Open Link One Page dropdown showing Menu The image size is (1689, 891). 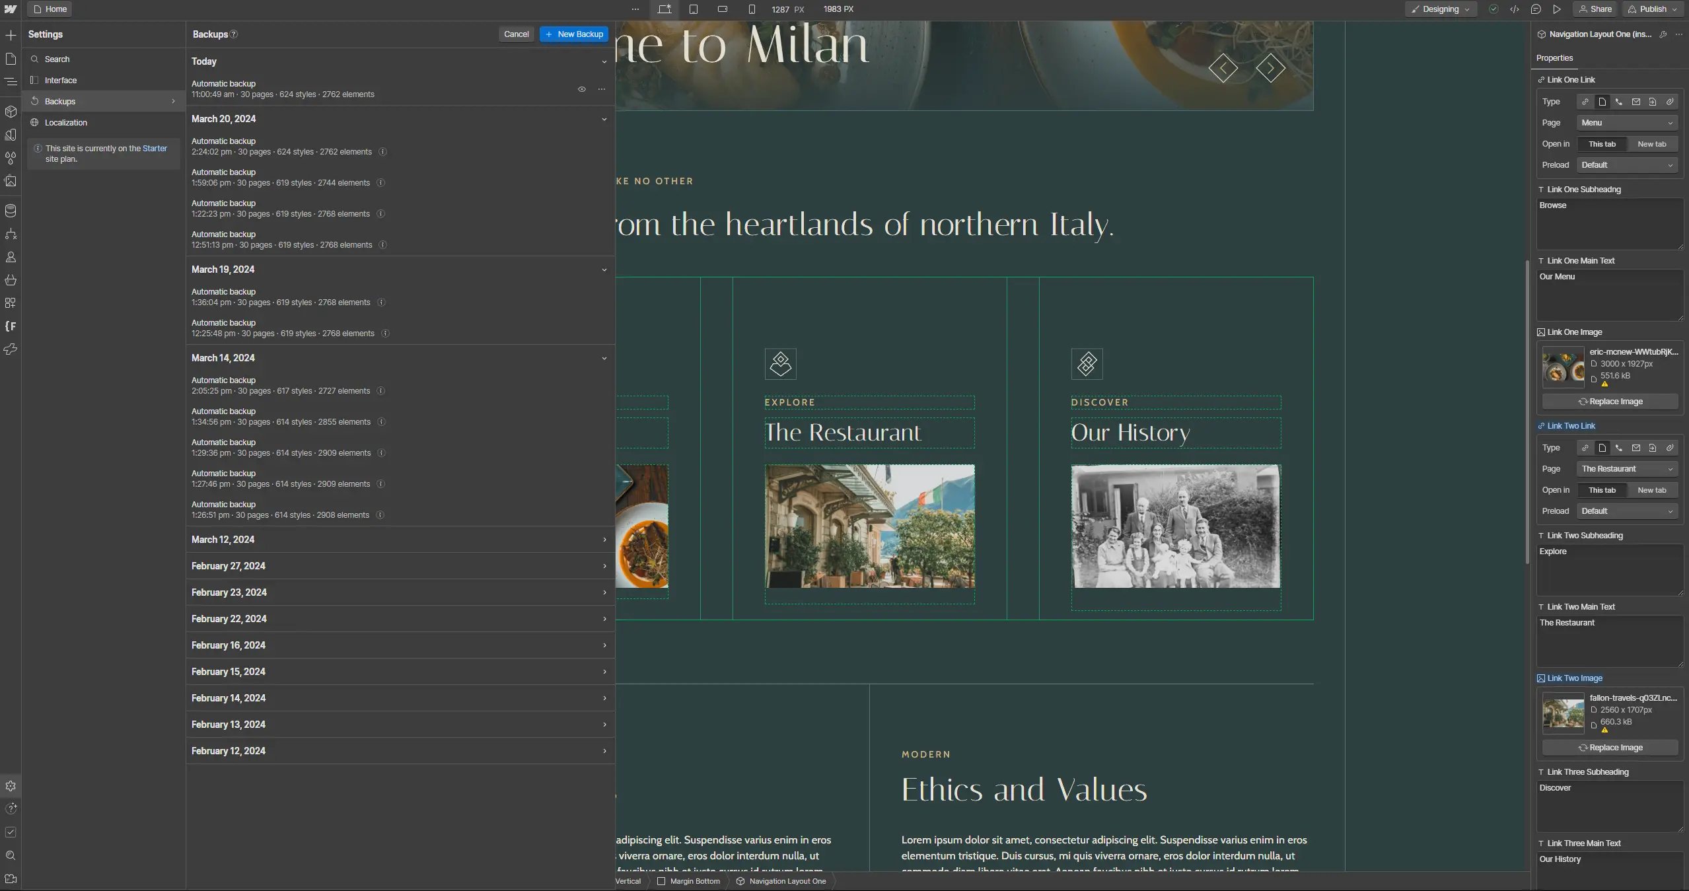pos(1627,123)
